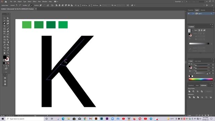
Task: Open the Essentials workspace dropdown
Action: (x=179, y=2)
